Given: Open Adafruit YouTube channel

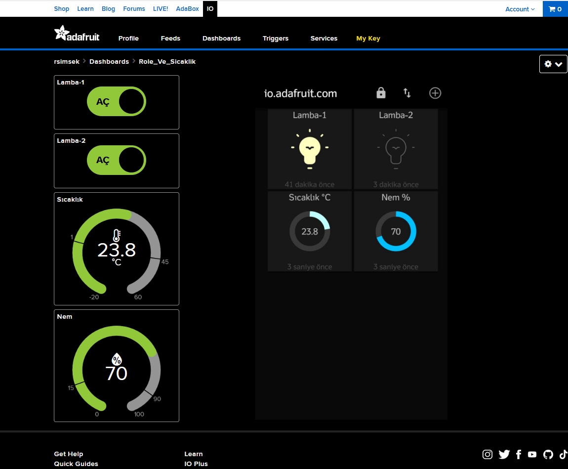Looking at the screenshot, I should coord(532,454).
